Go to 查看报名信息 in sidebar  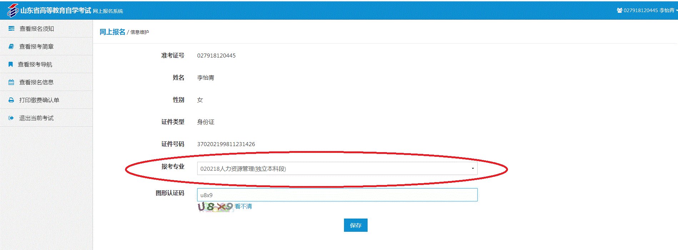coord(36,82)
